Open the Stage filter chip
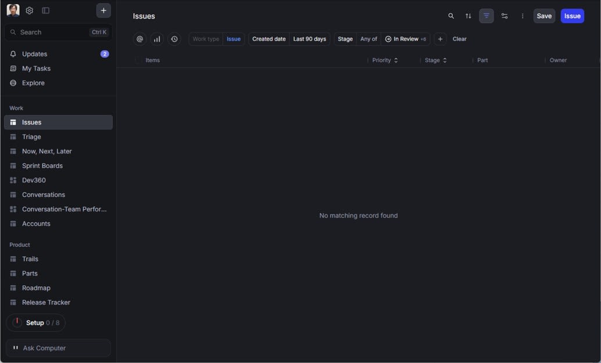The image size is (601, 363). click(345, 39)
